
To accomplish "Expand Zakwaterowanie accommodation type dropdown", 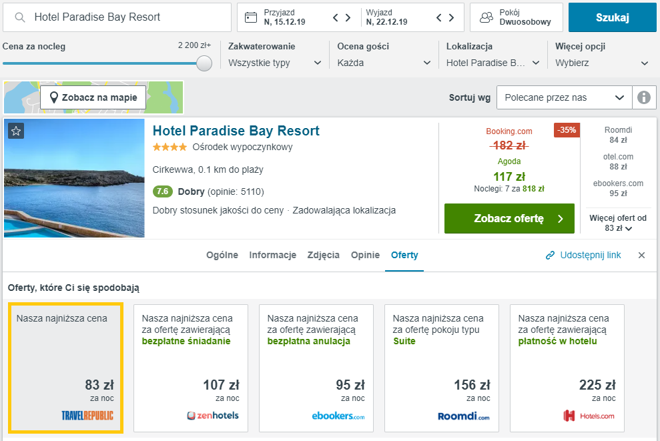I will [x=275, y=63].
